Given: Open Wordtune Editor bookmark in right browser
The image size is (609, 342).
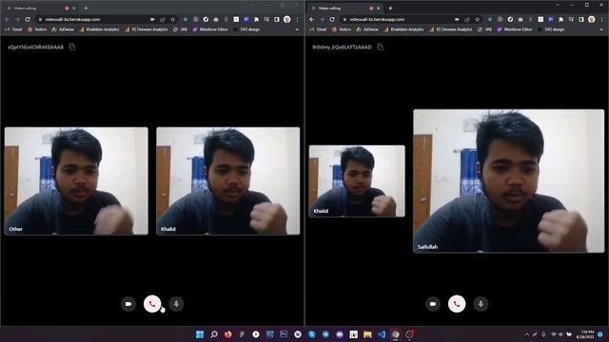Looking at the screenshot, I should click(515, 29).
